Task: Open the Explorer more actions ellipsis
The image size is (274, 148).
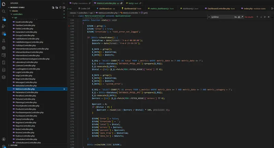Action: coord(64,3)
